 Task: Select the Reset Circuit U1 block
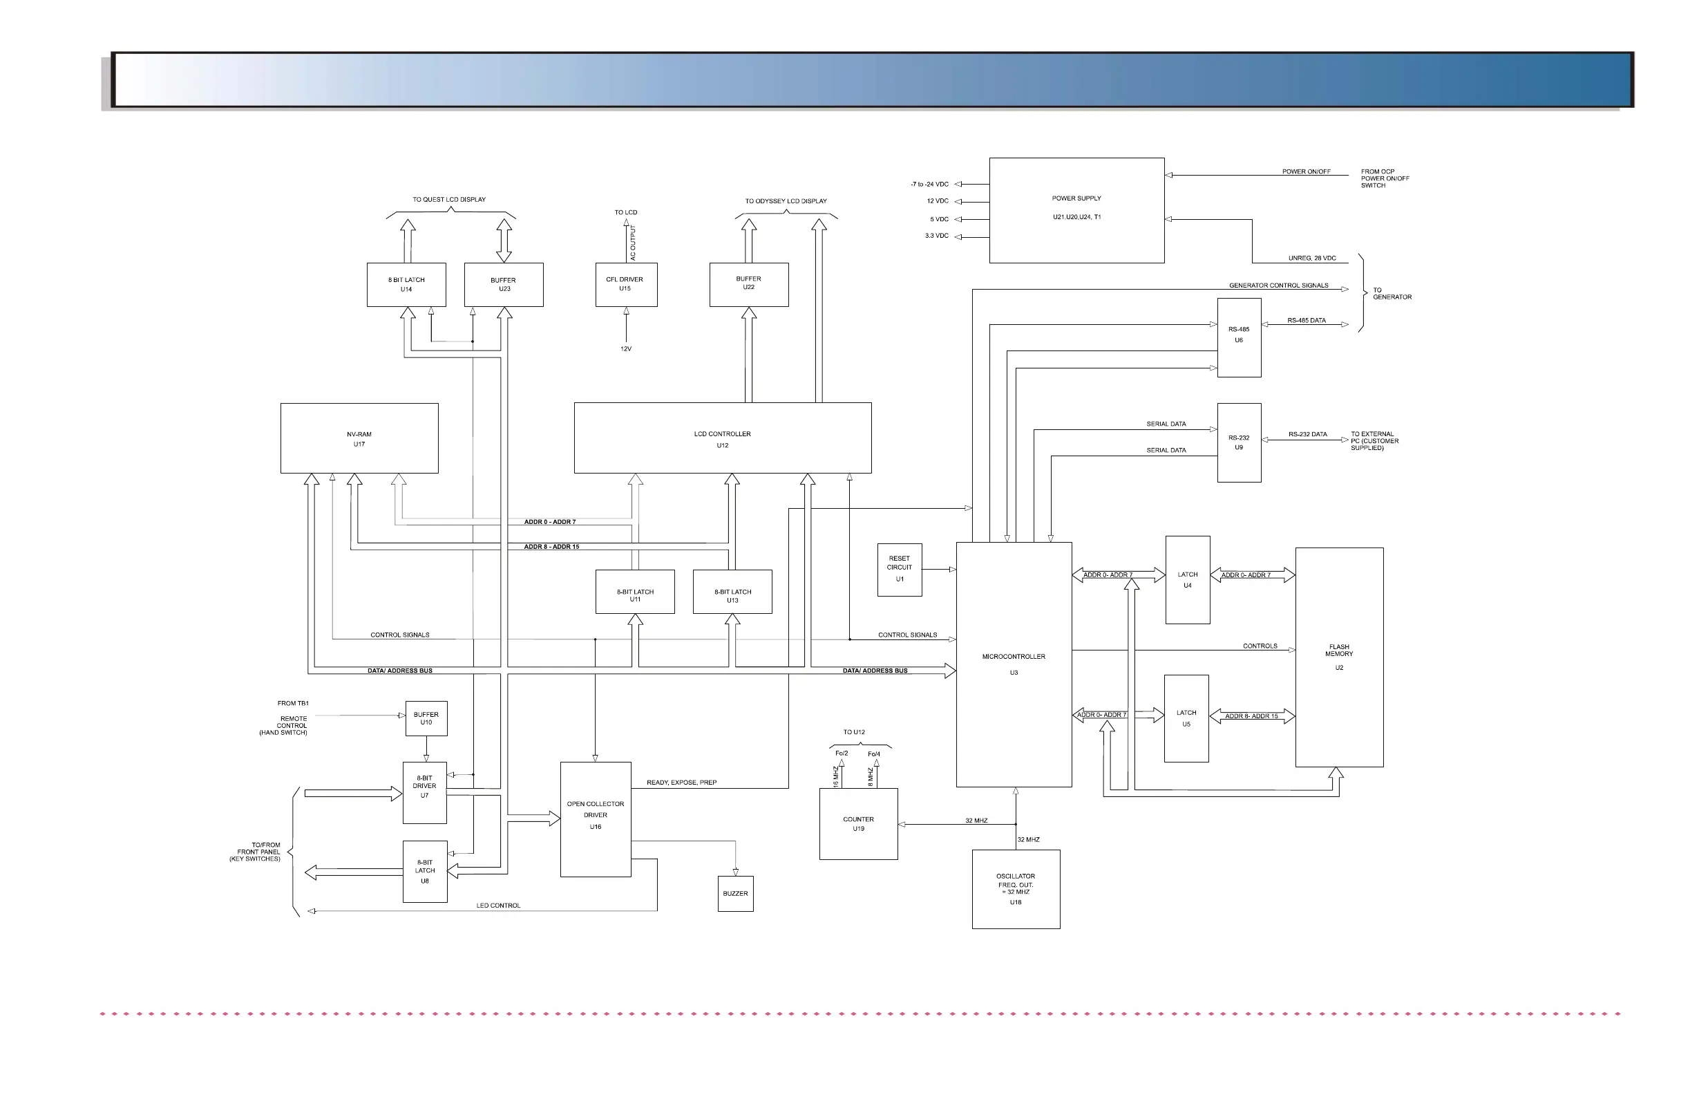[899, 569]
